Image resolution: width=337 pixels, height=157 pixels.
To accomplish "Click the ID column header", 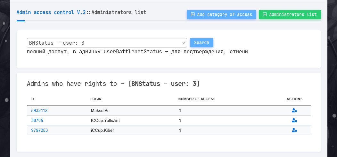I will (32, 99).
